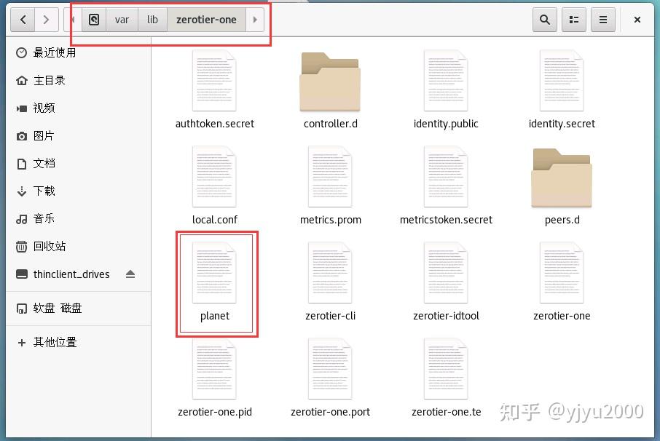Click the back navigation arrow
Image resolution: width=660 pixels, height=441 pixels.
tap(23, 20)
